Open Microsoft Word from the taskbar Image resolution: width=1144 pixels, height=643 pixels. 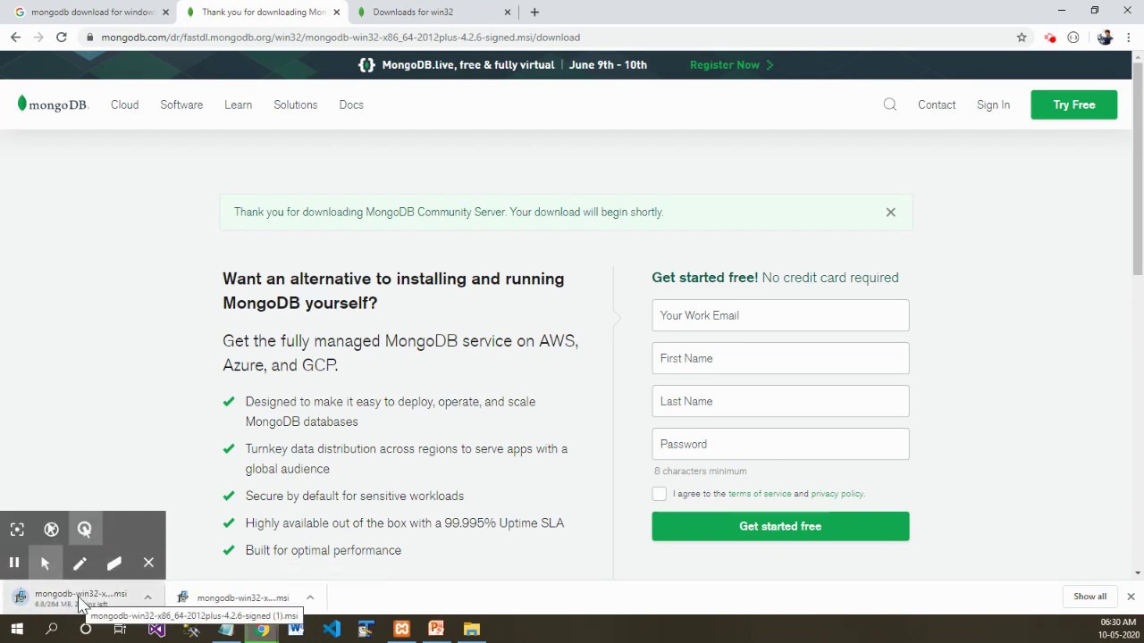coord(296,630)
